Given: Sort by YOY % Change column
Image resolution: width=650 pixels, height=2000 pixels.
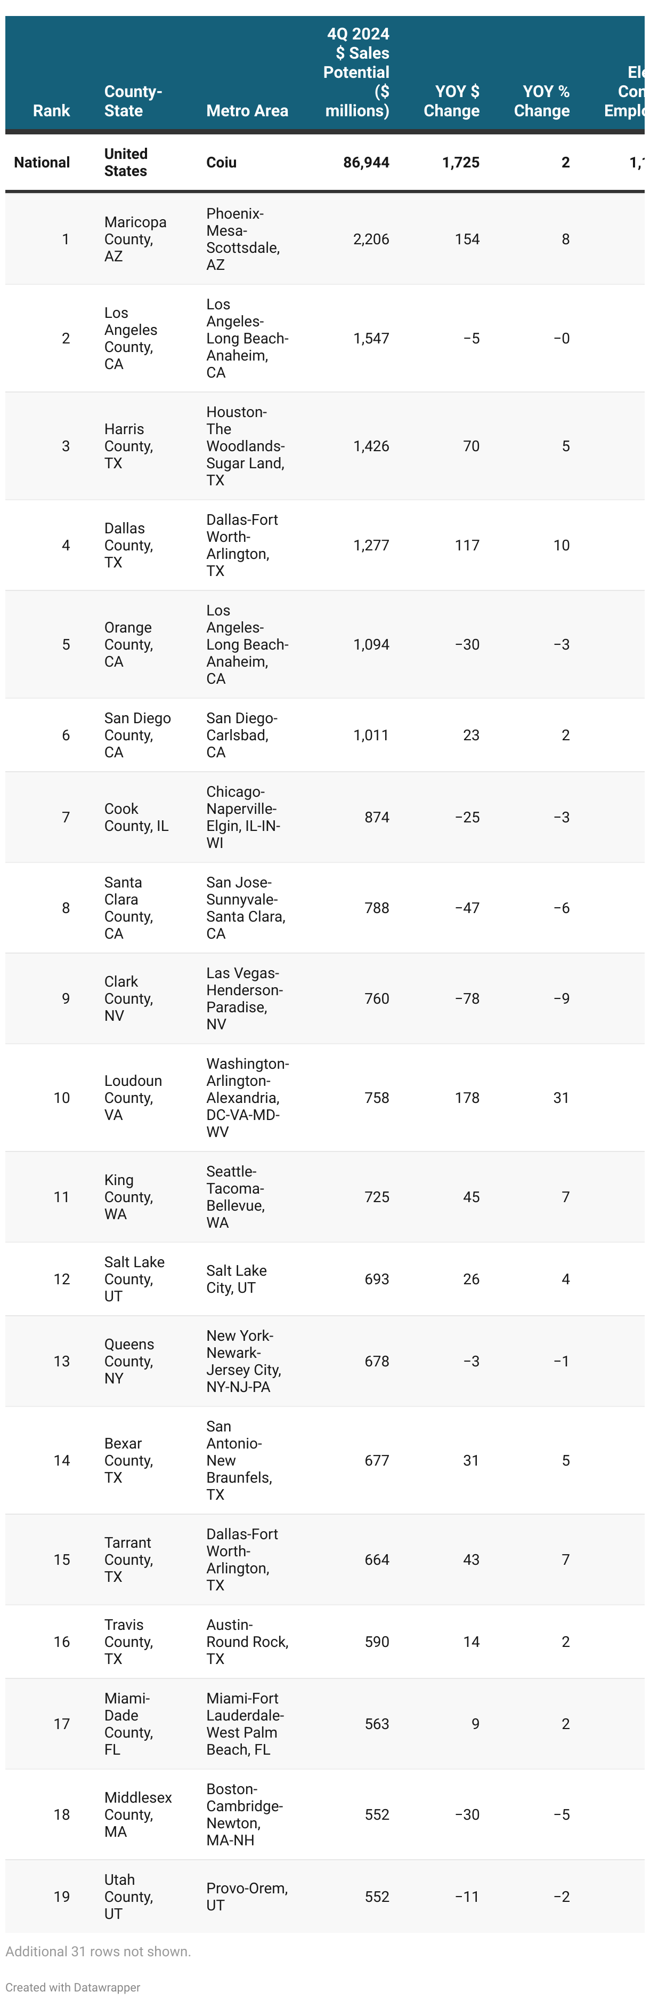Looking at the screenshot, I should (x=541, y=101).
